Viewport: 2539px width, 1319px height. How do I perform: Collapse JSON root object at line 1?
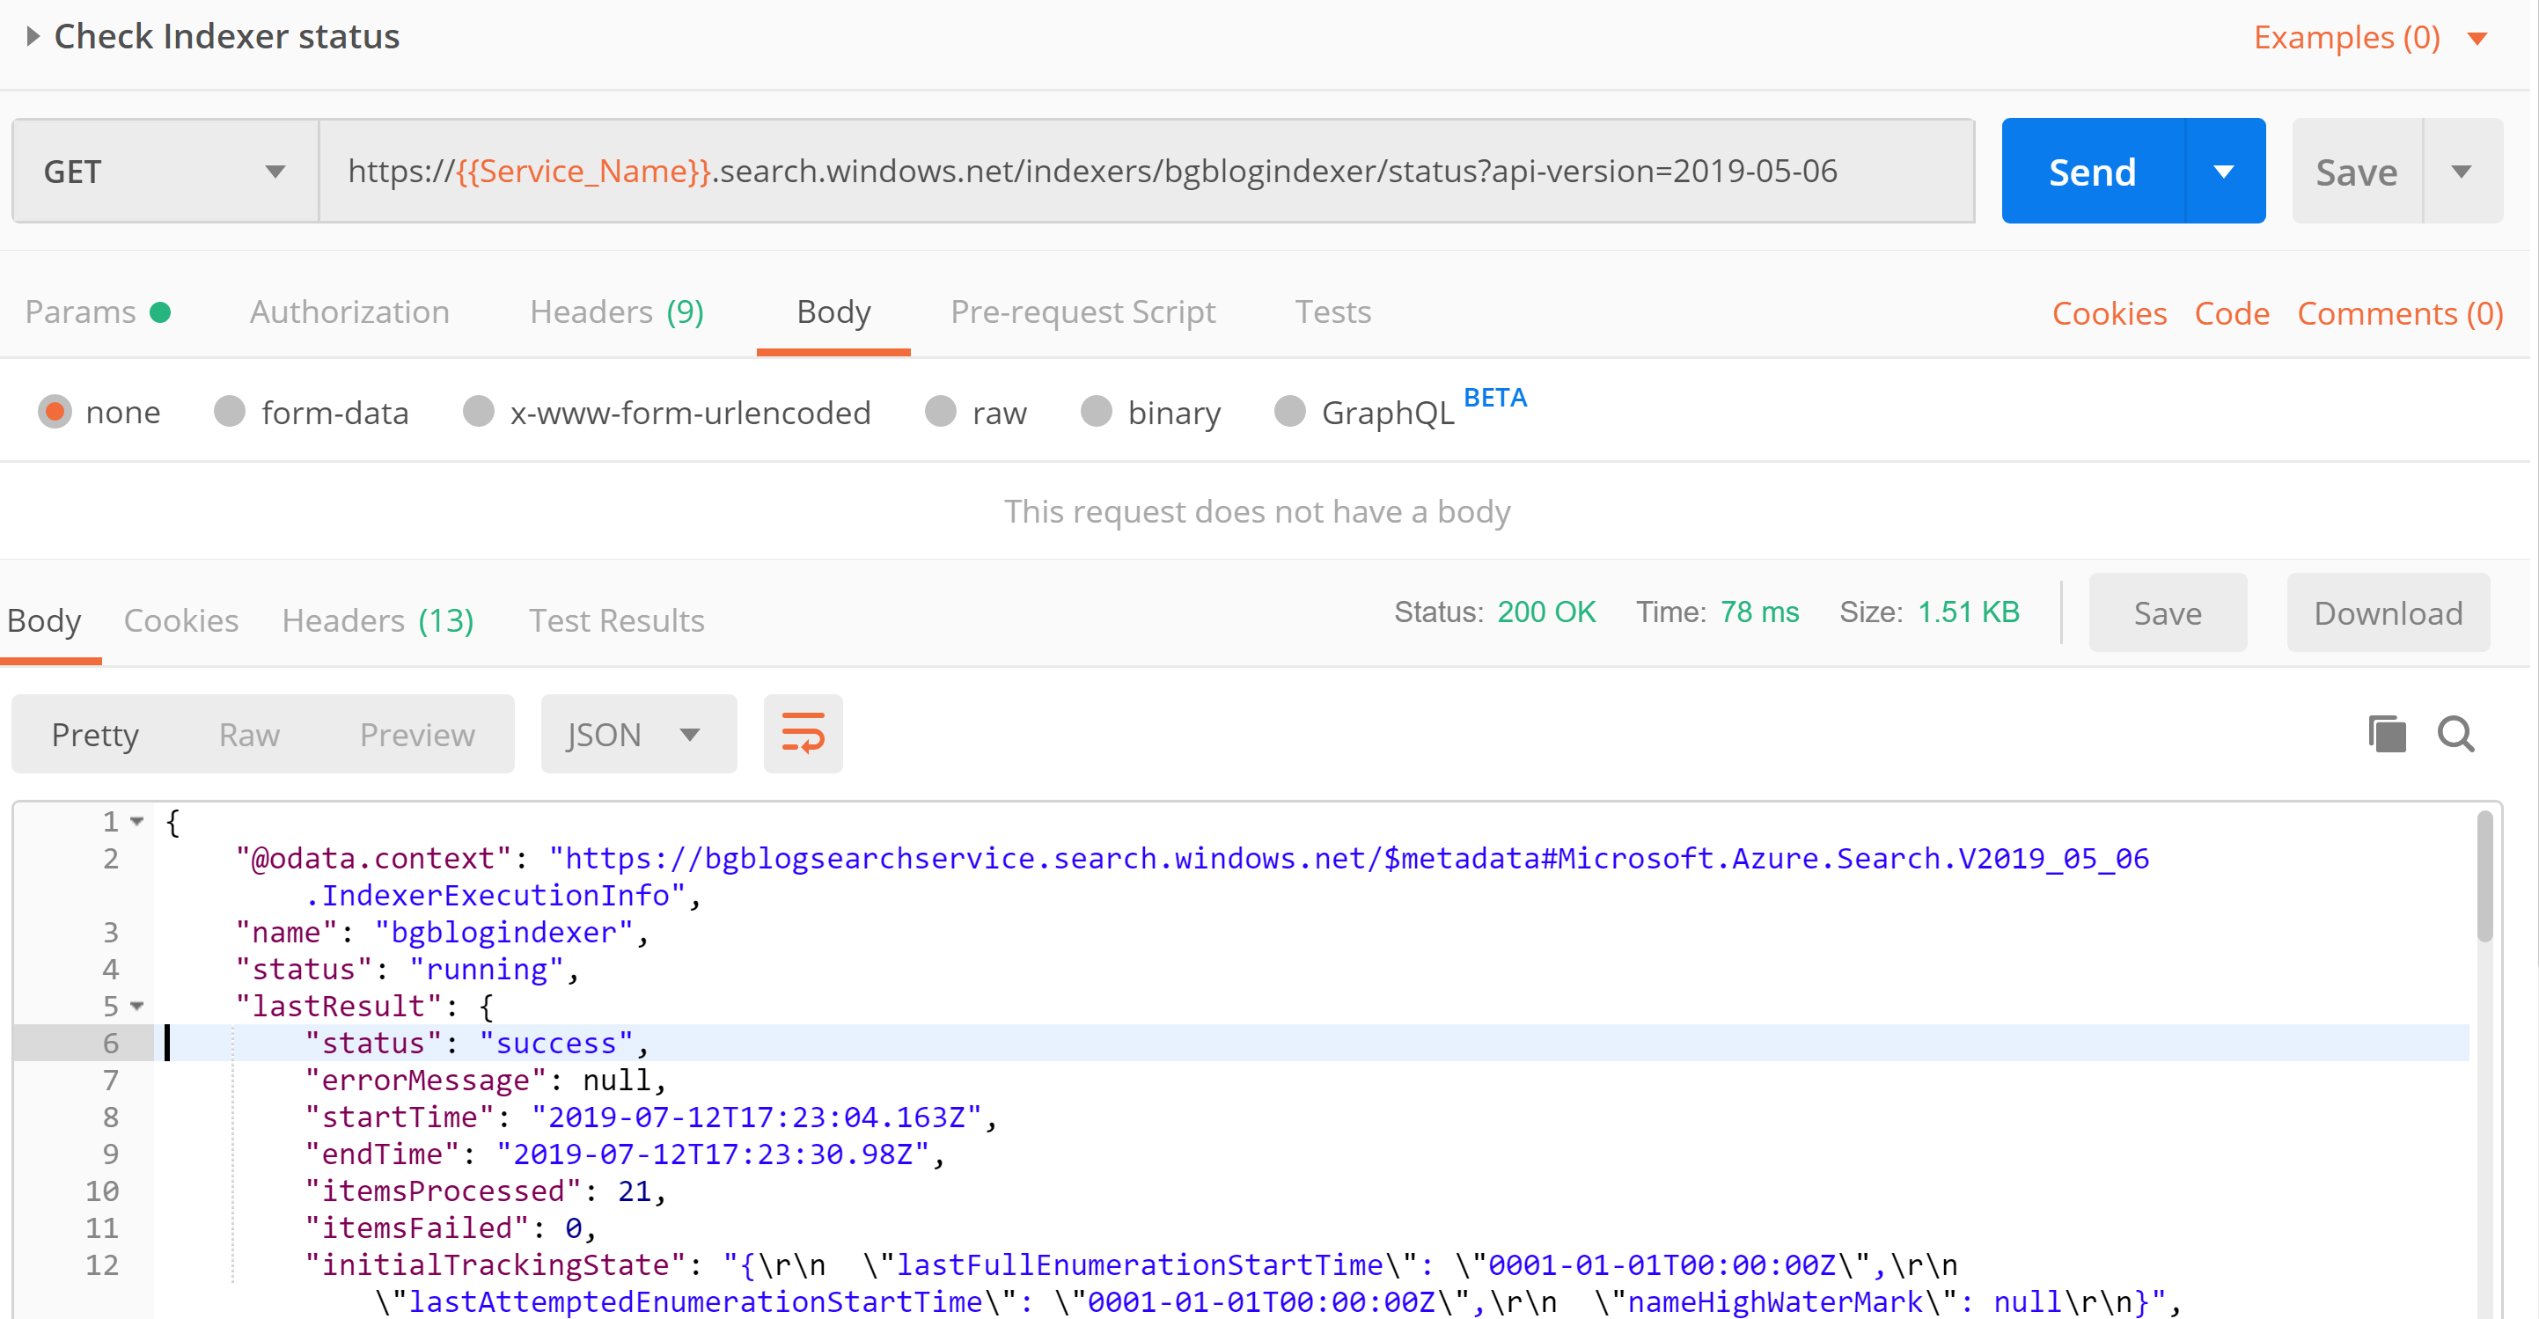click(137, 821)
